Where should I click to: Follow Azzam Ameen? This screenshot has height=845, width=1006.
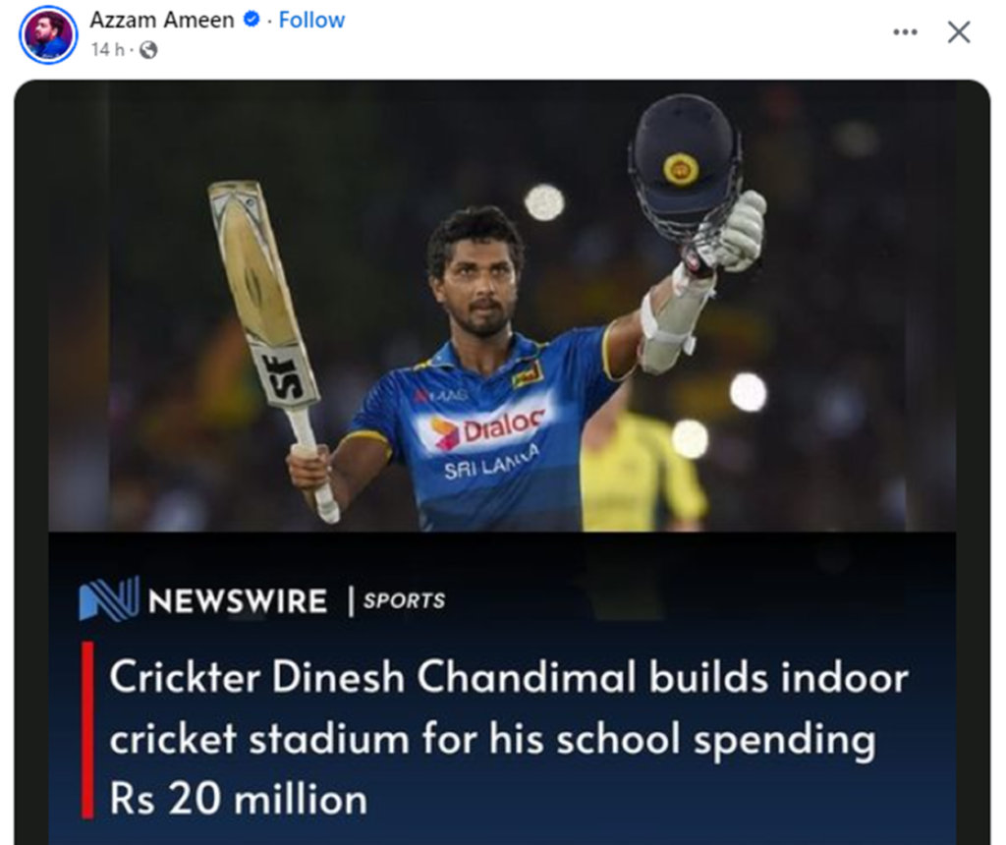(x=311, y=20)
